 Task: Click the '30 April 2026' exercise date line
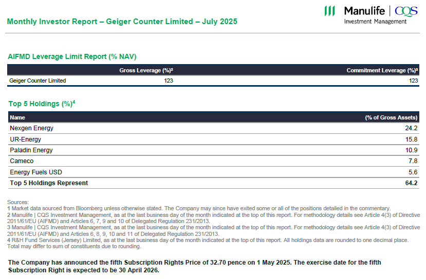point(84,270)
